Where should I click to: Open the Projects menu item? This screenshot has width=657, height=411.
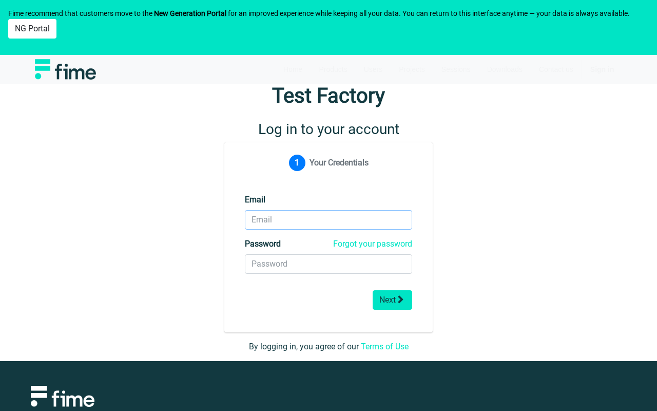(412, 69)
